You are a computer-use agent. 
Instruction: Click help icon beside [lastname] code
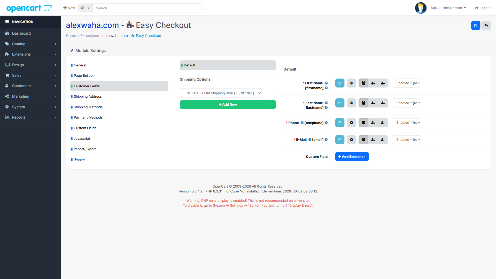(x=326, y=108)
